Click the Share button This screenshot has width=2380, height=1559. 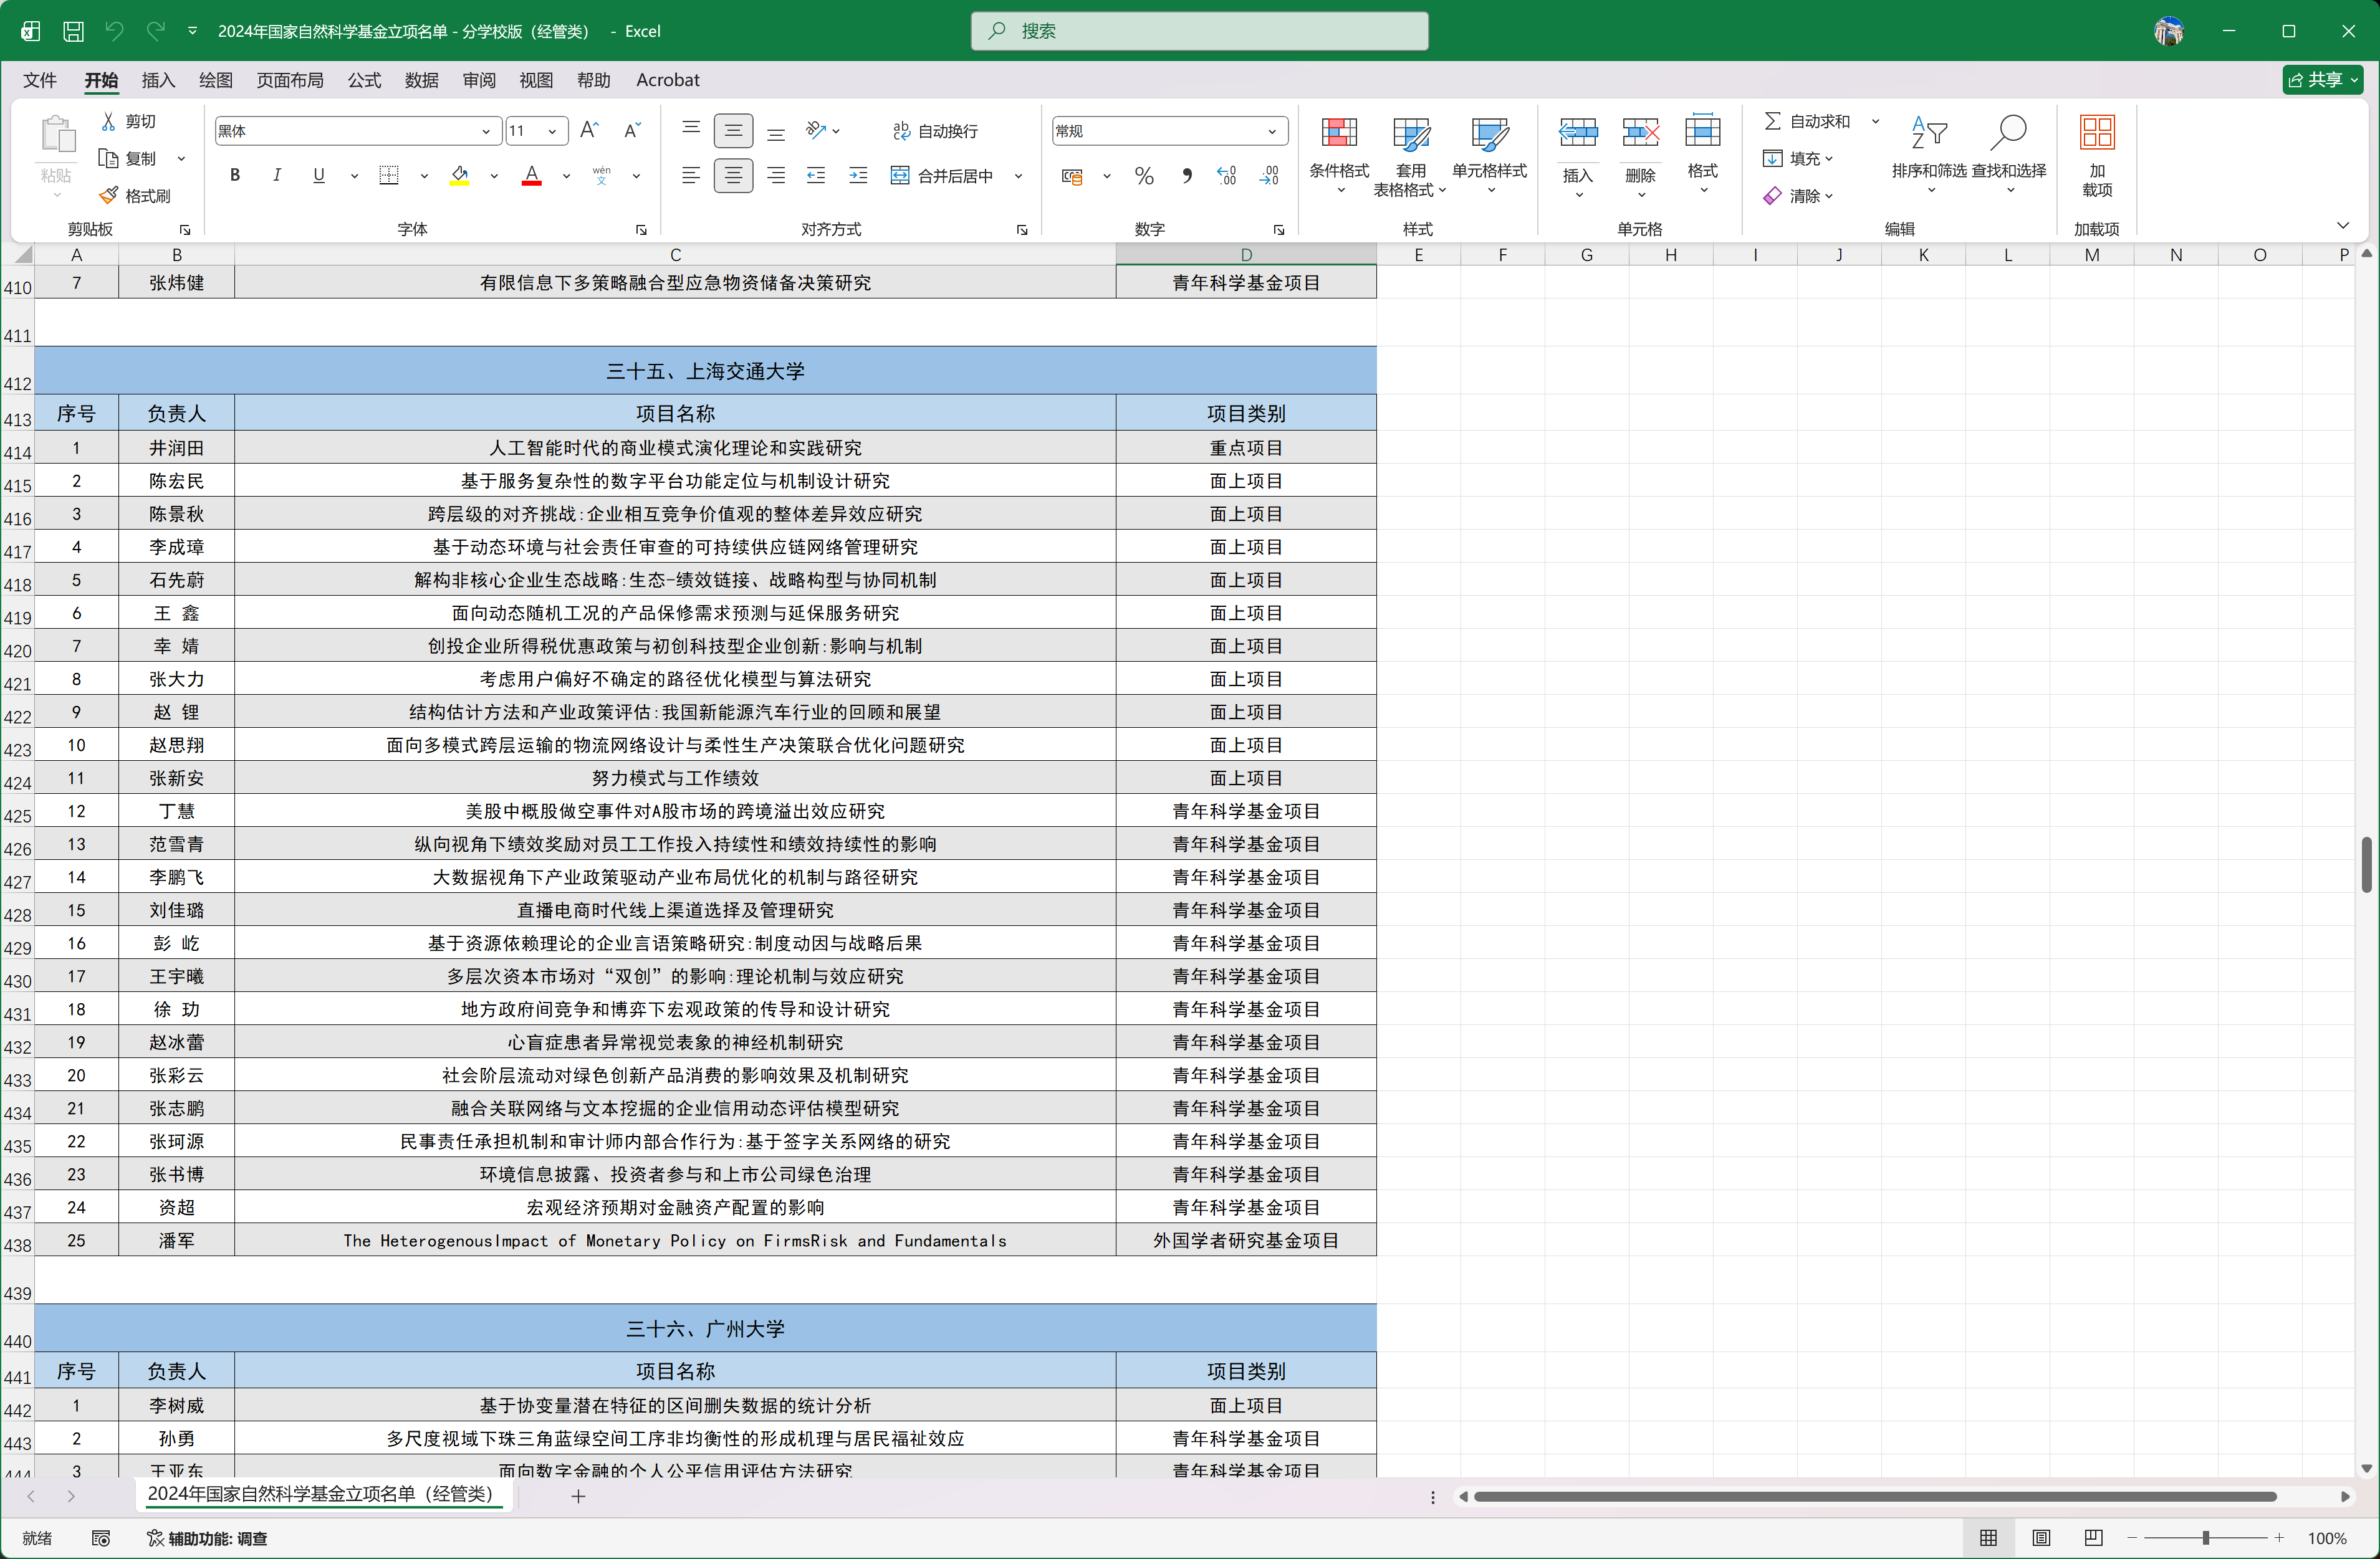tap(2315, 80)
